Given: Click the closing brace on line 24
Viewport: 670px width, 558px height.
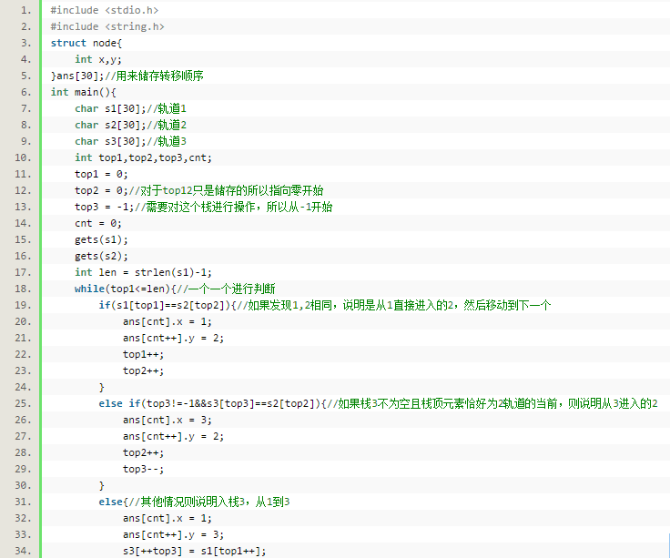Looking at the screenshot, I should coord(102,387).
